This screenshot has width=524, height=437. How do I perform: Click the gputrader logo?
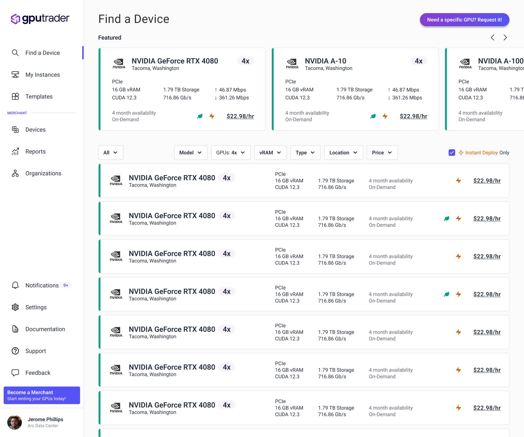click(x=40, y=19)
